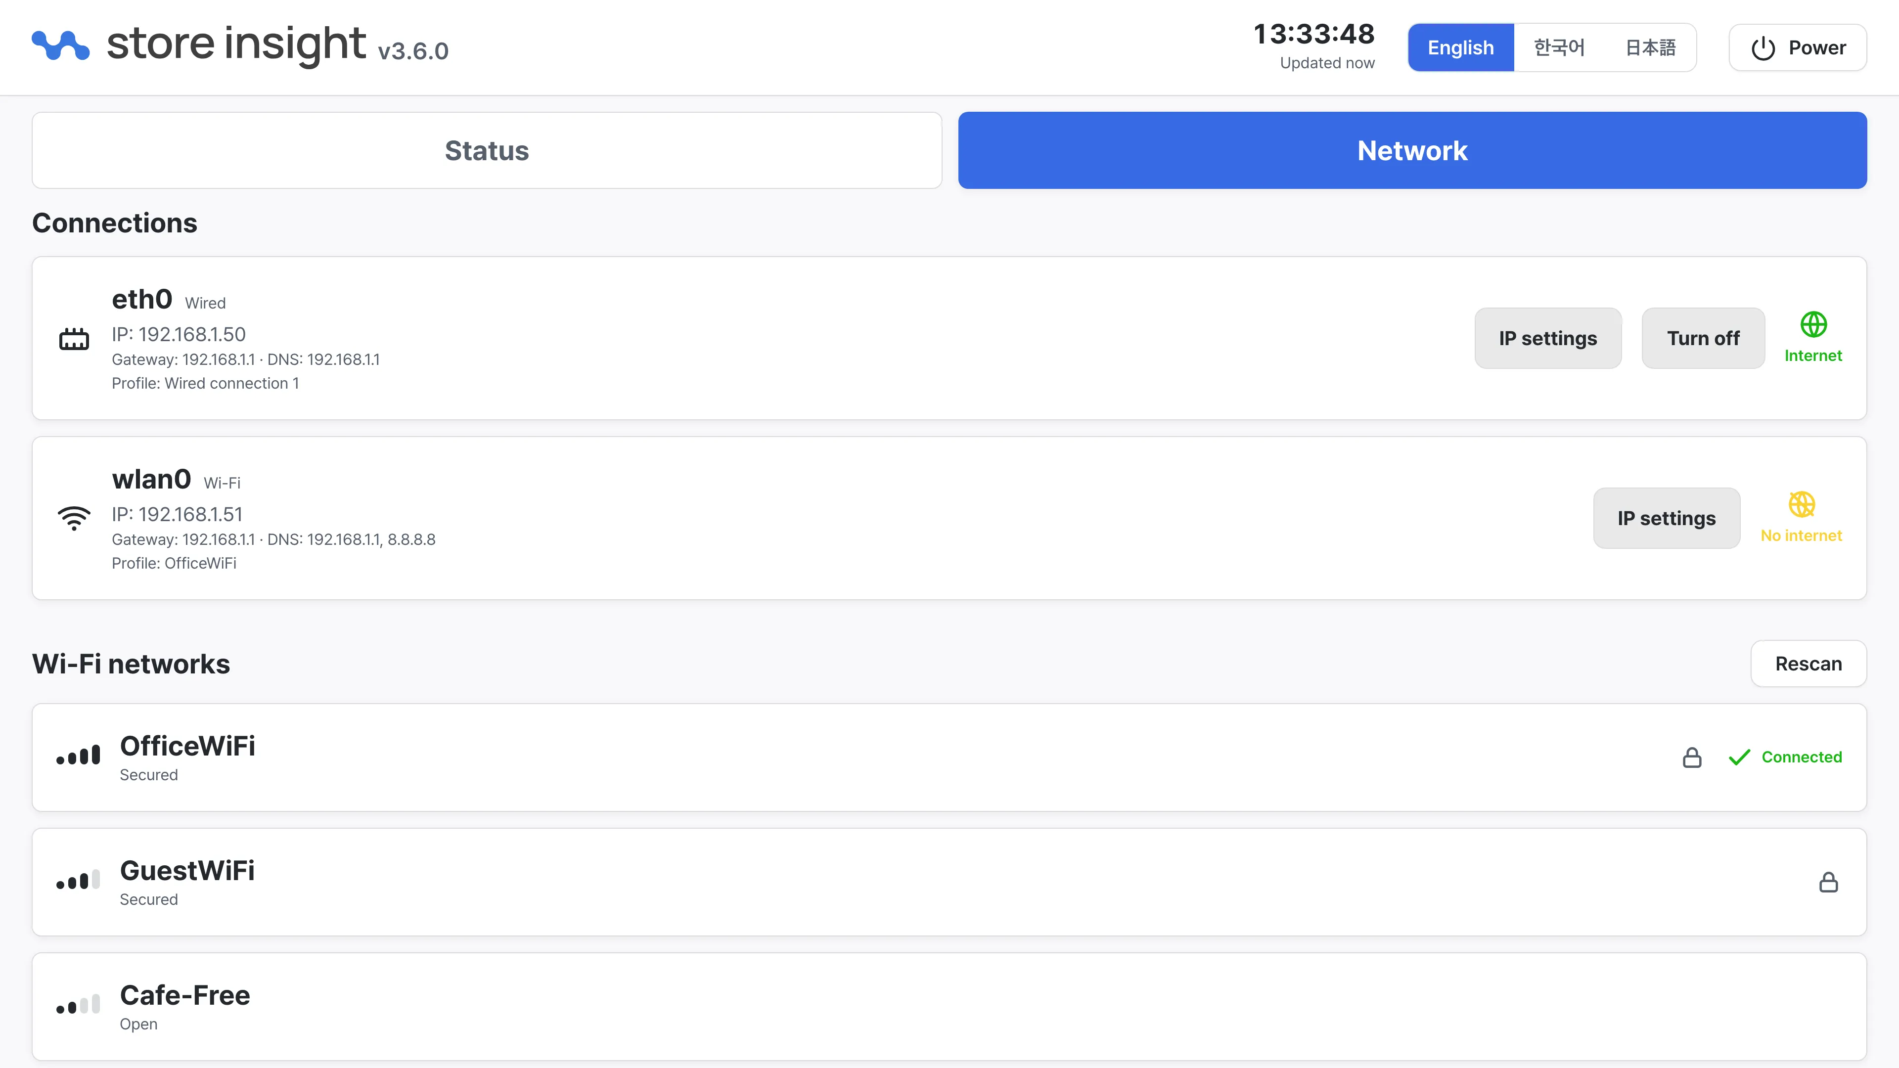Click the v3.6.0 version label

click(413, 51)
